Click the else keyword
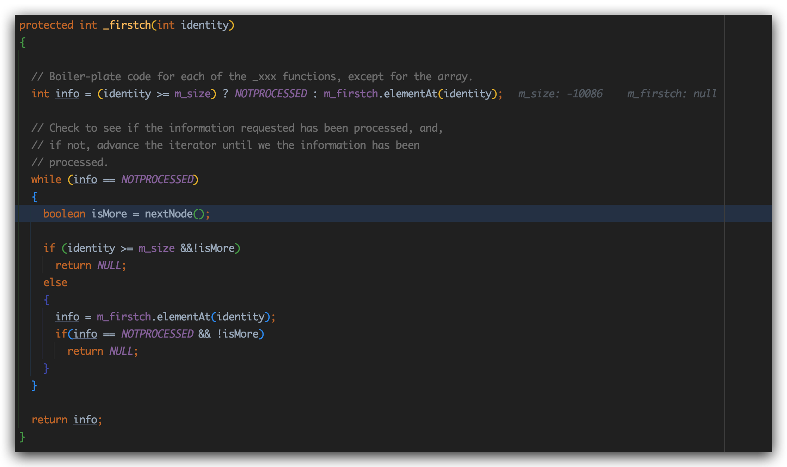787x467 pixels. coord(55,282)
